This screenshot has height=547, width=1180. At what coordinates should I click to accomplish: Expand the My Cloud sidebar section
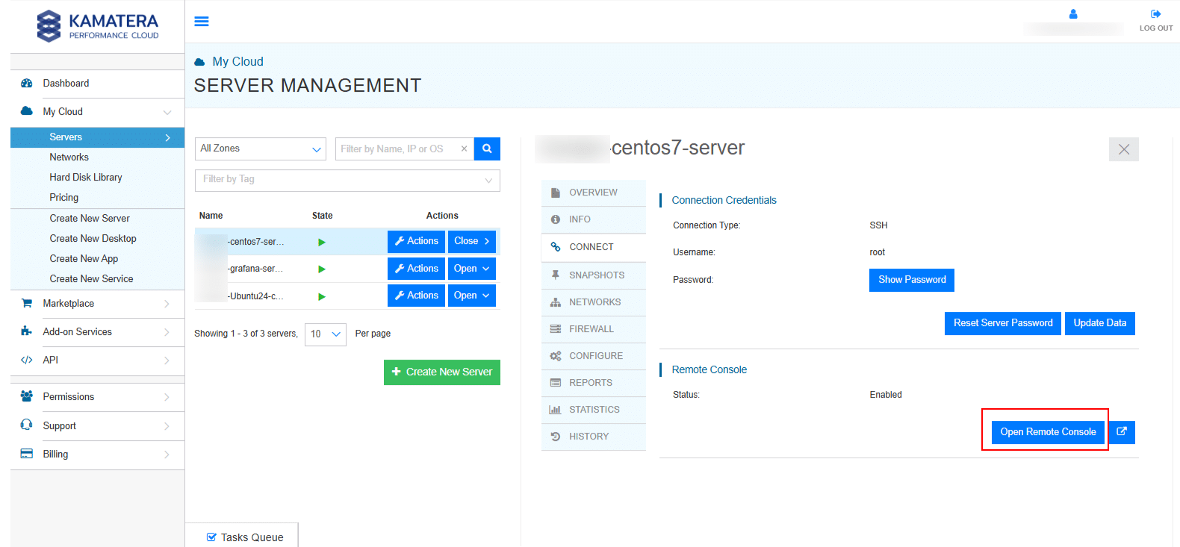(167, 112)
